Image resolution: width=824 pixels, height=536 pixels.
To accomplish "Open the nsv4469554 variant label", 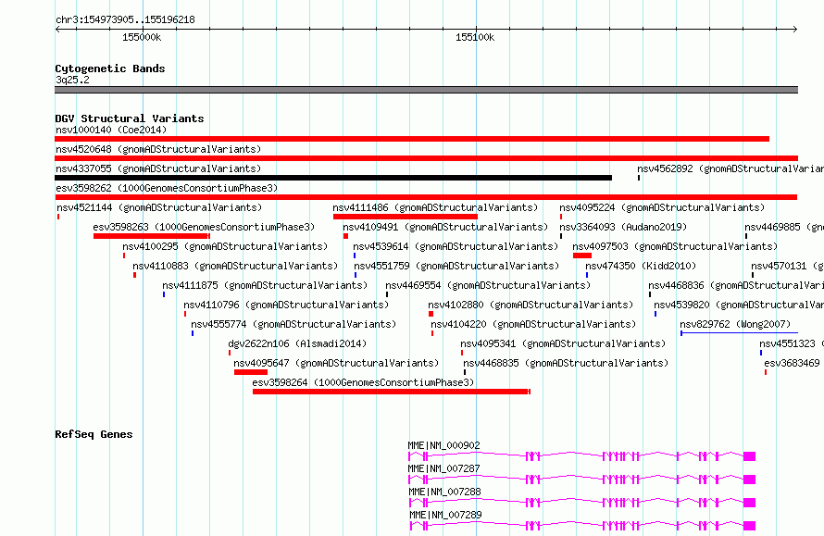I will (x=488, y=285).
